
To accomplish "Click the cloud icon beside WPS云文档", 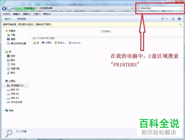I will tap(8, 102).
